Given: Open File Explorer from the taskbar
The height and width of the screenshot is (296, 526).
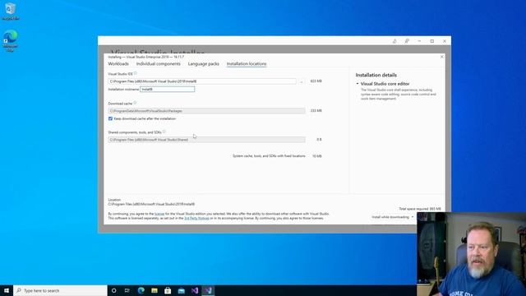Looking at the screenshot, I should [x=155, y=290].
